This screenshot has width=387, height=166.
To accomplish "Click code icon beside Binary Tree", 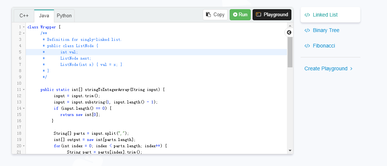I will (x=307, y=30).
